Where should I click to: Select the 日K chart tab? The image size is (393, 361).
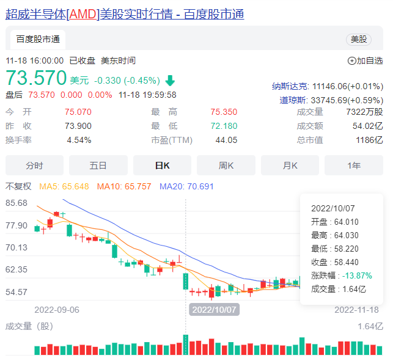tap(162, 166)
